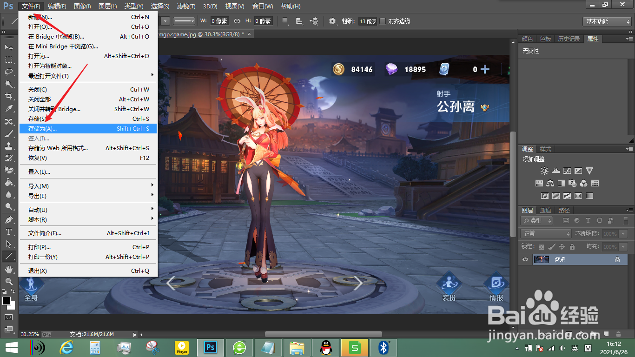Click the W width input field
The height and width of the screenshot is (357, 635).
219,21
